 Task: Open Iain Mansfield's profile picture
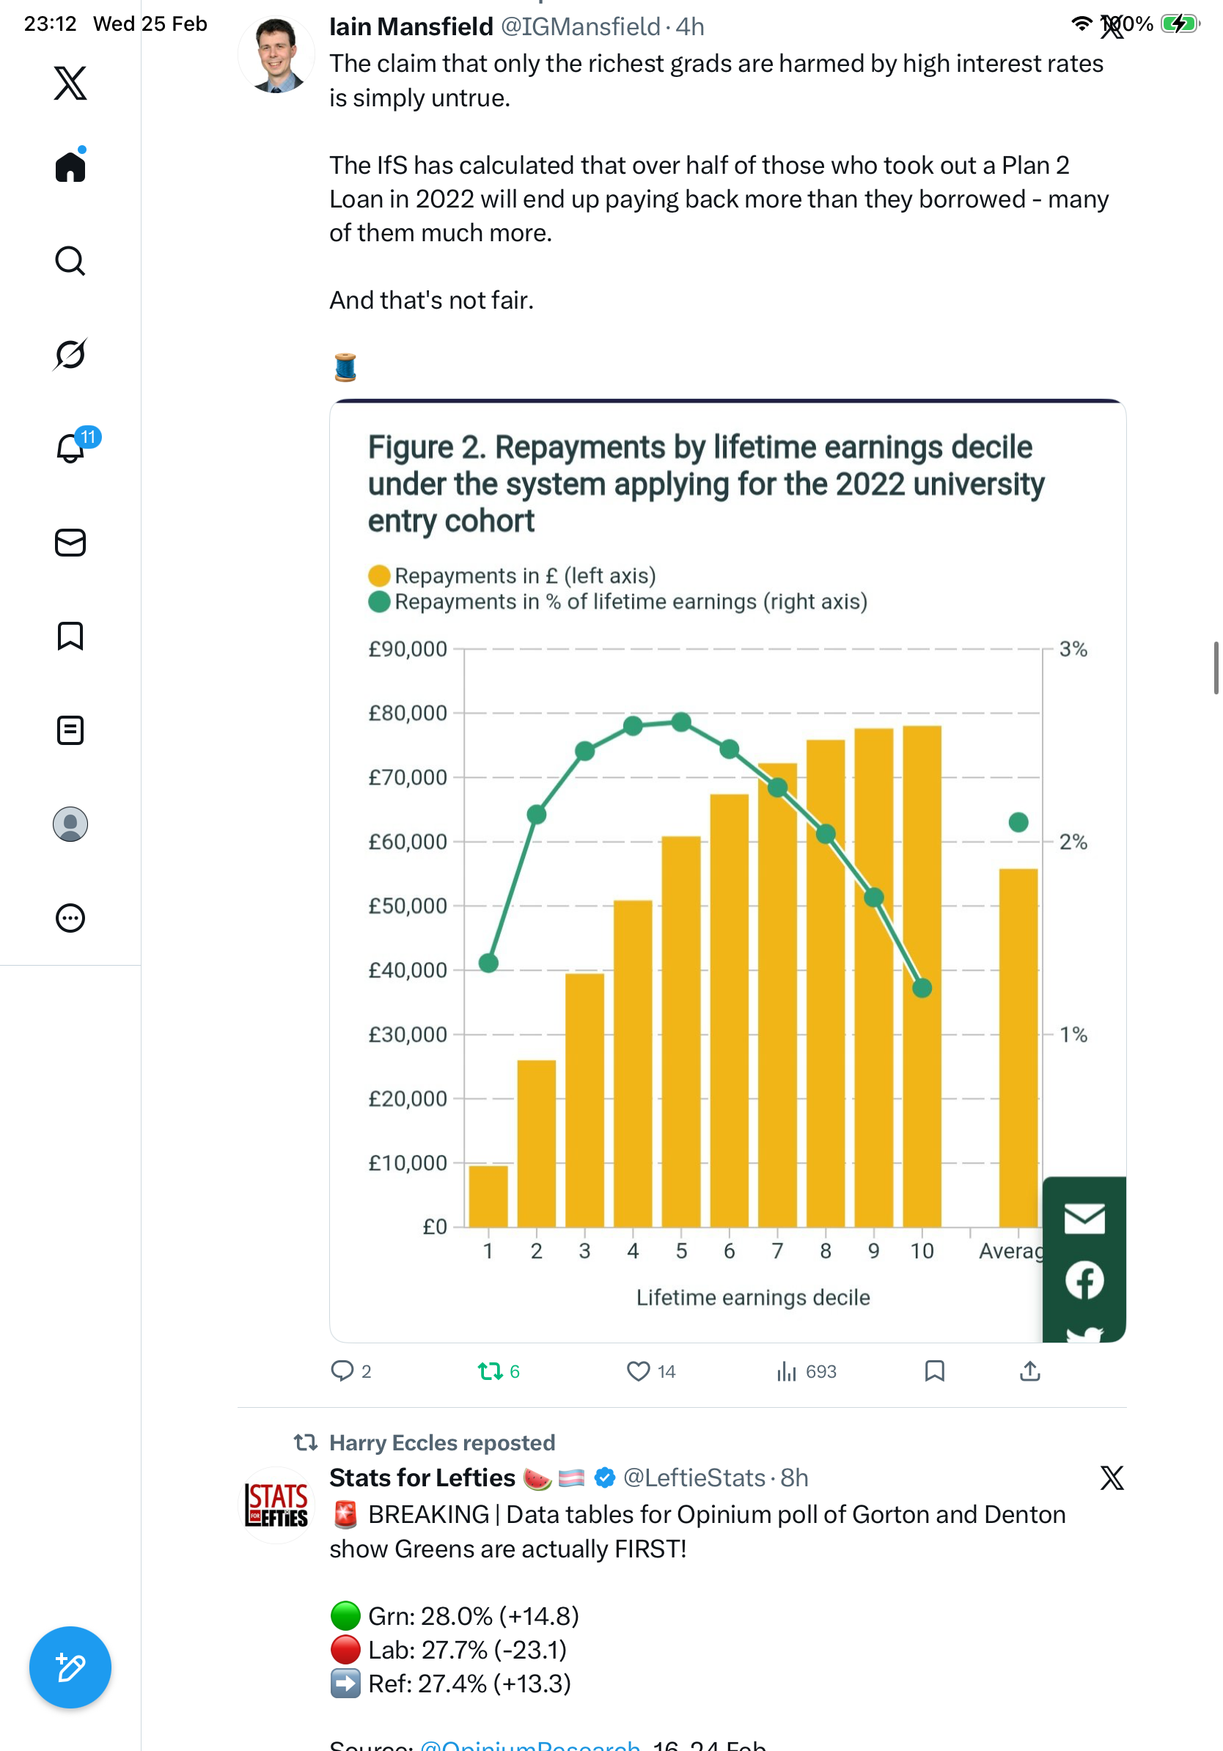point(276,55)
